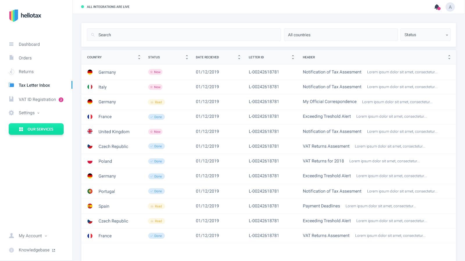Screen dimensions: 465x261
Task: Sort by Date Recieved column arrows
Action: pos(239,57)
